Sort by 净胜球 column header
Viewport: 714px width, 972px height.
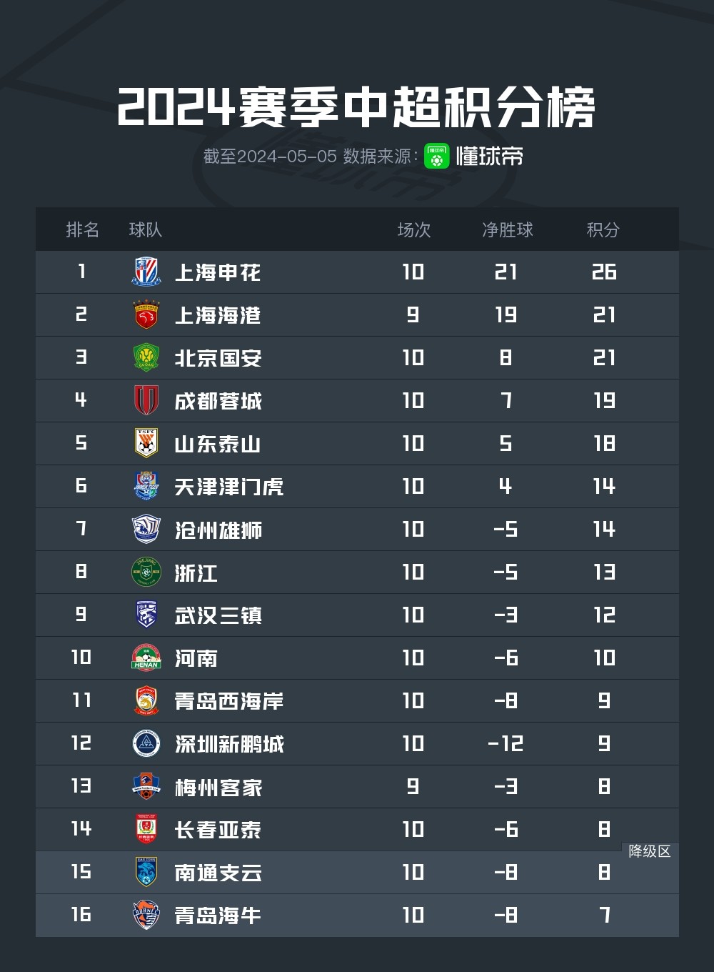[507, 230]
